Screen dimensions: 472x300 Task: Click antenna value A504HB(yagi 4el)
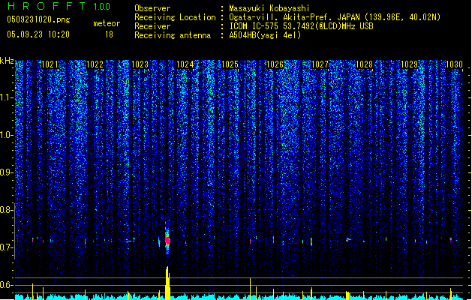265,35
